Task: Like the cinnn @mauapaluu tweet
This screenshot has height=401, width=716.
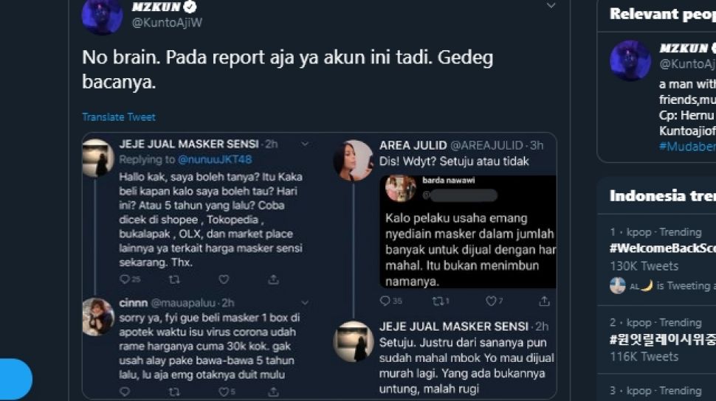Action: 224,392
